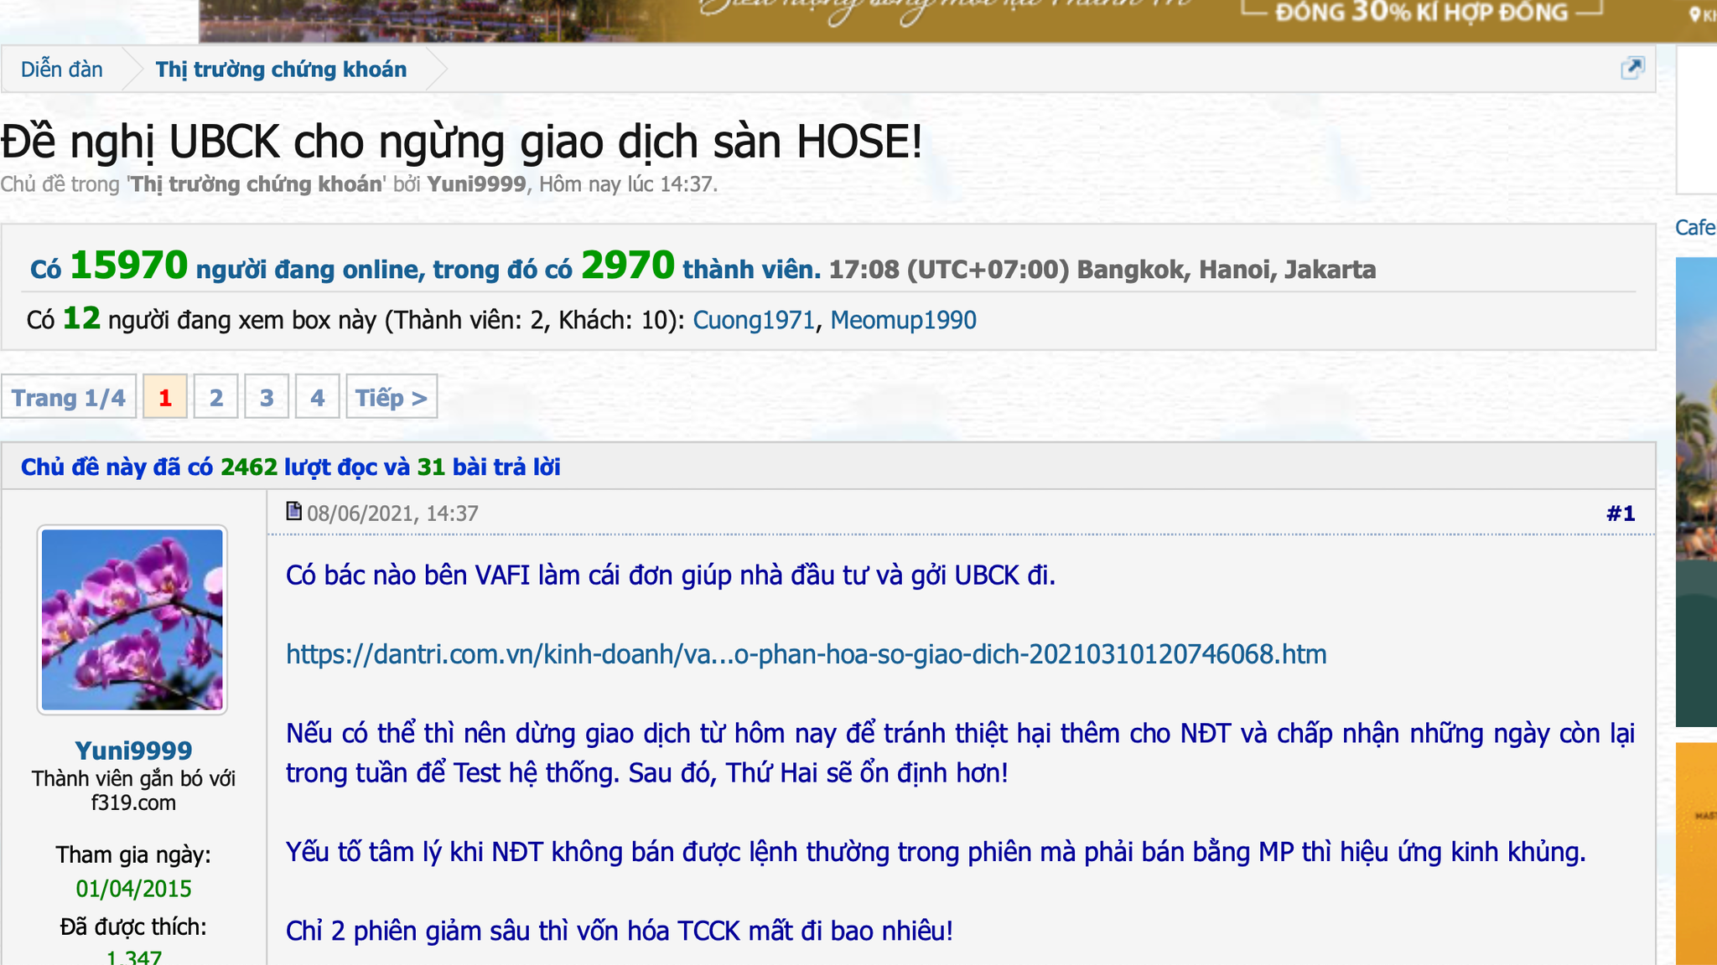The width and height of the screenshot is (1717, 965).
Task: Click Yuni9999 author name in thread header
Action: tap(476, 184)
